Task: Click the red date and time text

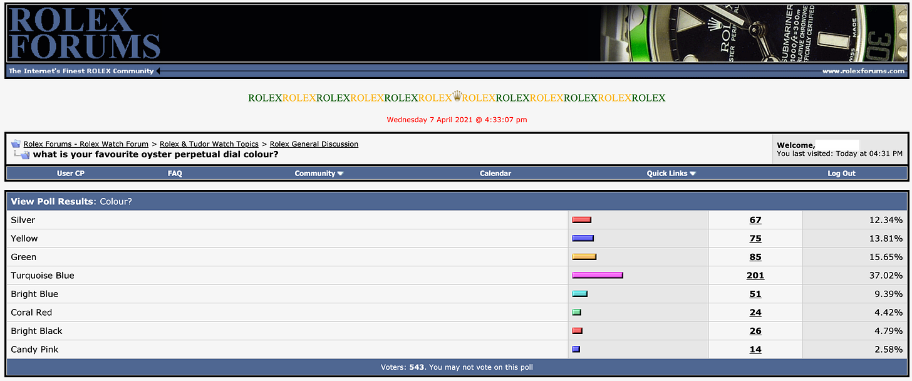Action: tap(457, 120)
